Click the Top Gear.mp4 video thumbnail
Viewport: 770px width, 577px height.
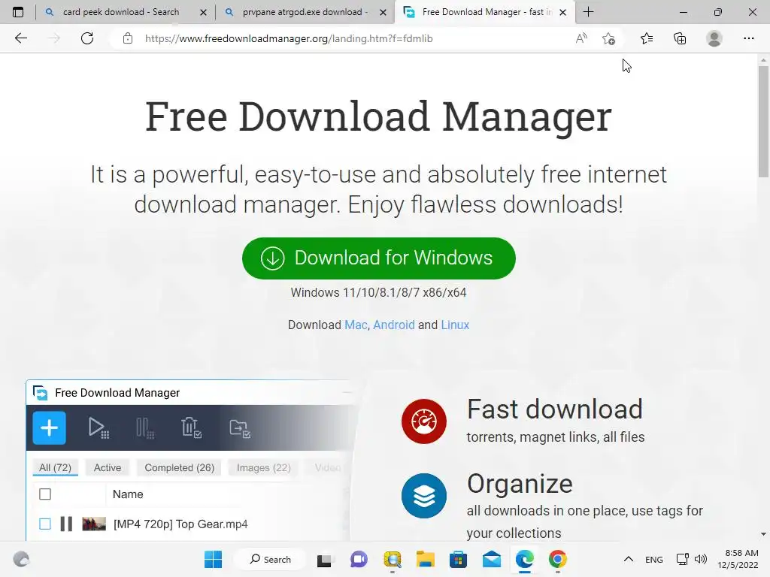(x=94, y=524)
